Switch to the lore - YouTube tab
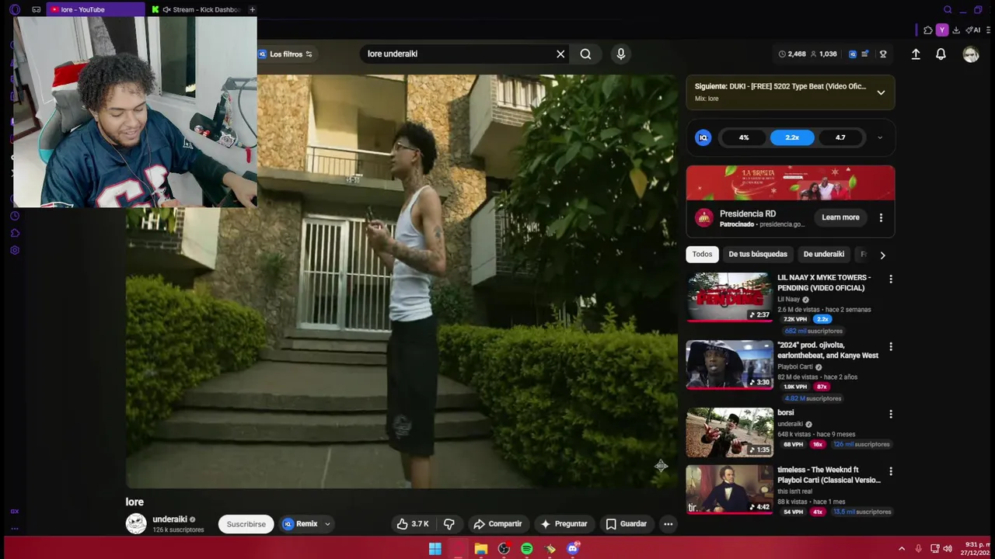Image resolution: width=995 pixels, height=559 pixels. pyautogui.click(x=96, y=9)
